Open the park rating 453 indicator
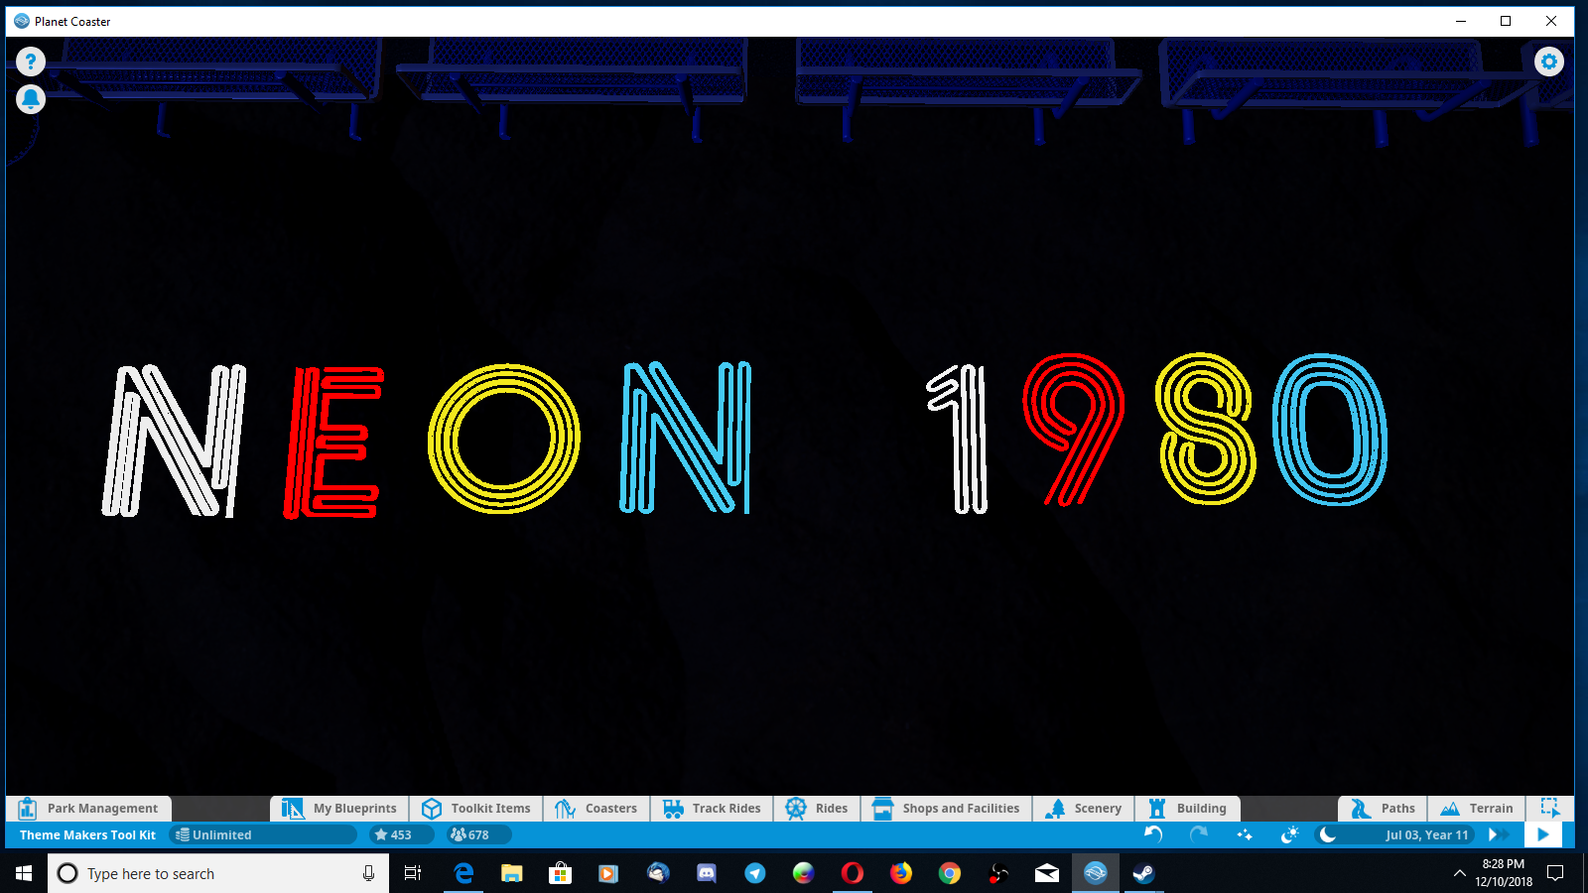The width and height of the screenshot is (1588, 893). (401, 835)
